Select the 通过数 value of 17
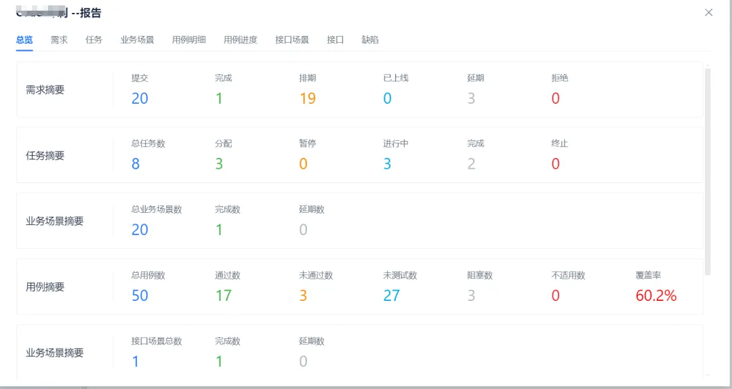 [224, 295]
